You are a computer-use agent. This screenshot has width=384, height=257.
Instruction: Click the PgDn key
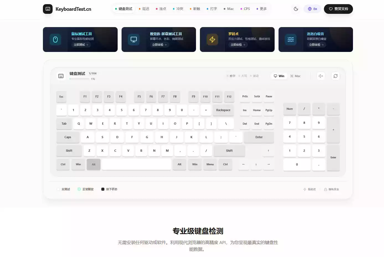click(269, 124)
